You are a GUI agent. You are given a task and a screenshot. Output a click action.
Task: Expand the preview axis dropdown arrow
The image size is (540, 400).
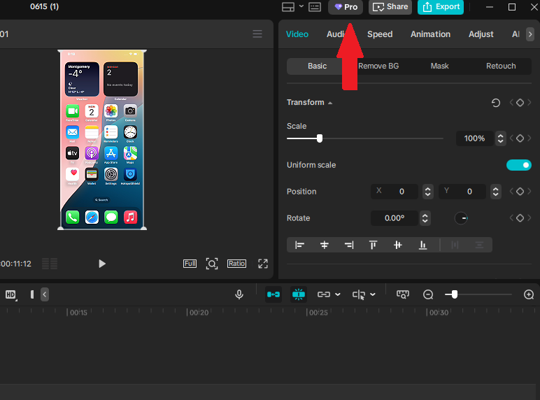point(373,294)
